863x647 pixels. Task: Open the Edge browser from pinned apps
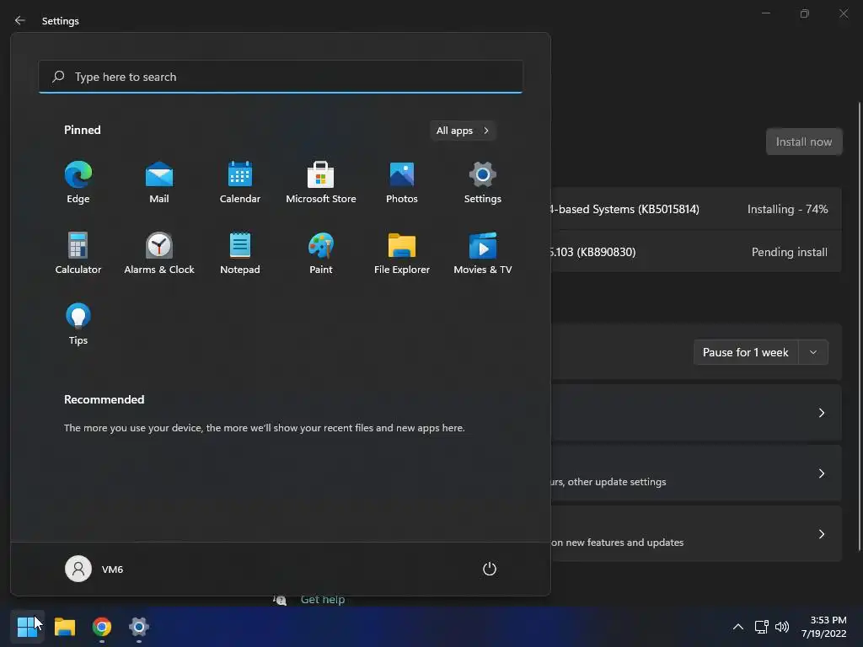tap(78, 182)
